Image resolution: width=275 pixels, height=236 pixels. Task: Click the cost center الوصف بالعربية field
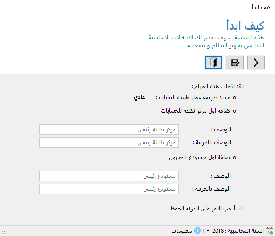pyautogui.click(x=109, y=143)
